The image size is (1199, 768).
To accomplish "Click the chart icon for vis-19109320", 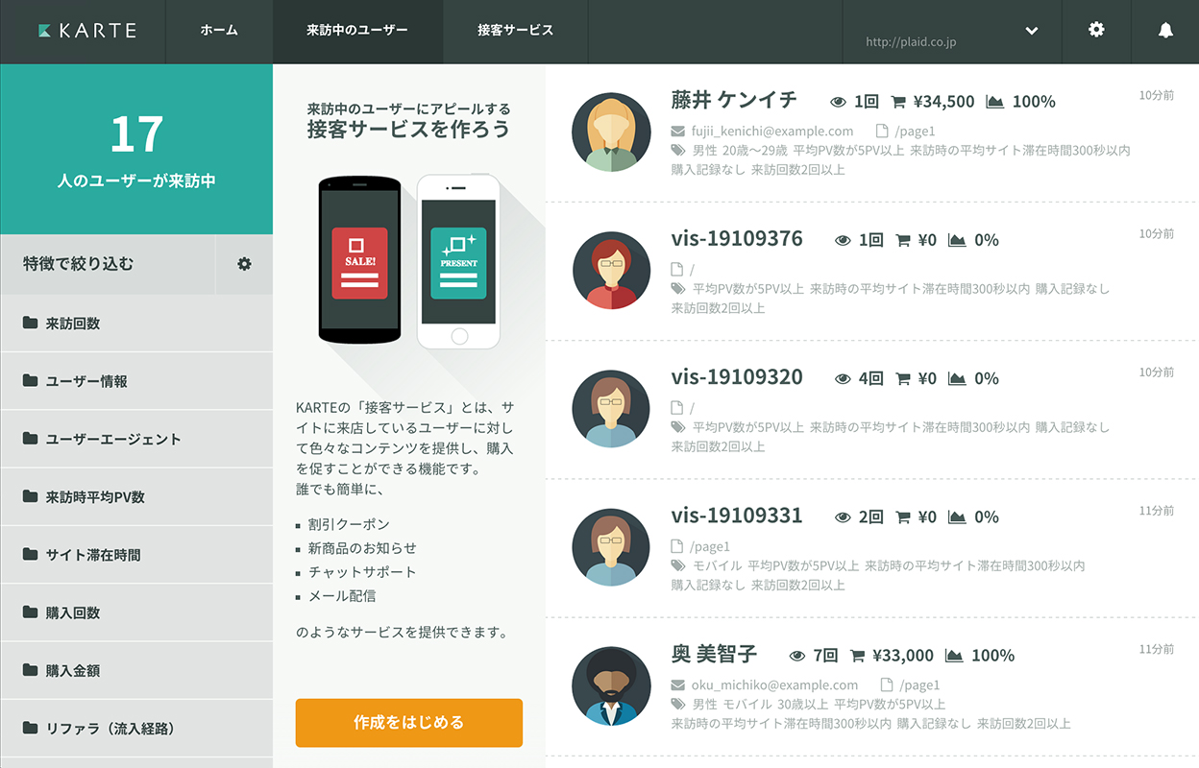I will pos(956,378).
